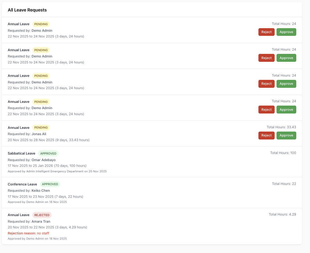Viewport: 310px width, 253px height.
Task: Click requester name Keiko Chen
Action: click(x=41, y=191)
